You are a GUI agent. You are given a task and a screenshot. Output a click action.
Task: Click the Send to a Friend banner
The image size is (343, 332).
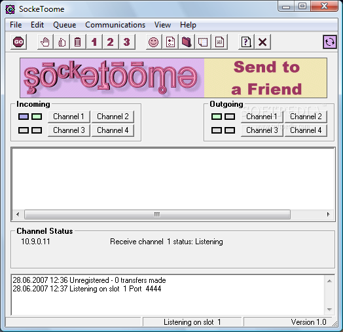tap(266, 78)
